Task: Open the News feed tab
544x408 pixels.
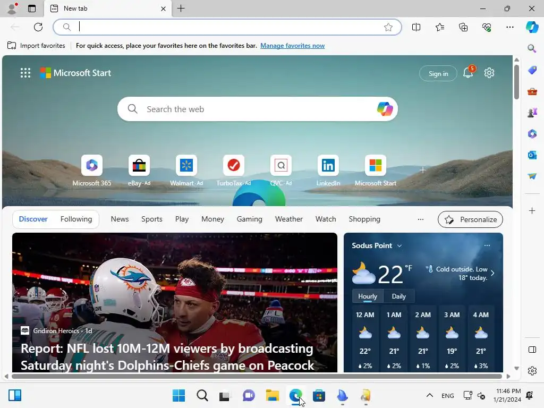Action: click(x=120, y=219)
